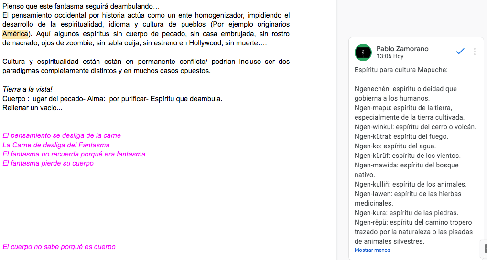Collapse the comment via Mostrar menos

[372, 250]
